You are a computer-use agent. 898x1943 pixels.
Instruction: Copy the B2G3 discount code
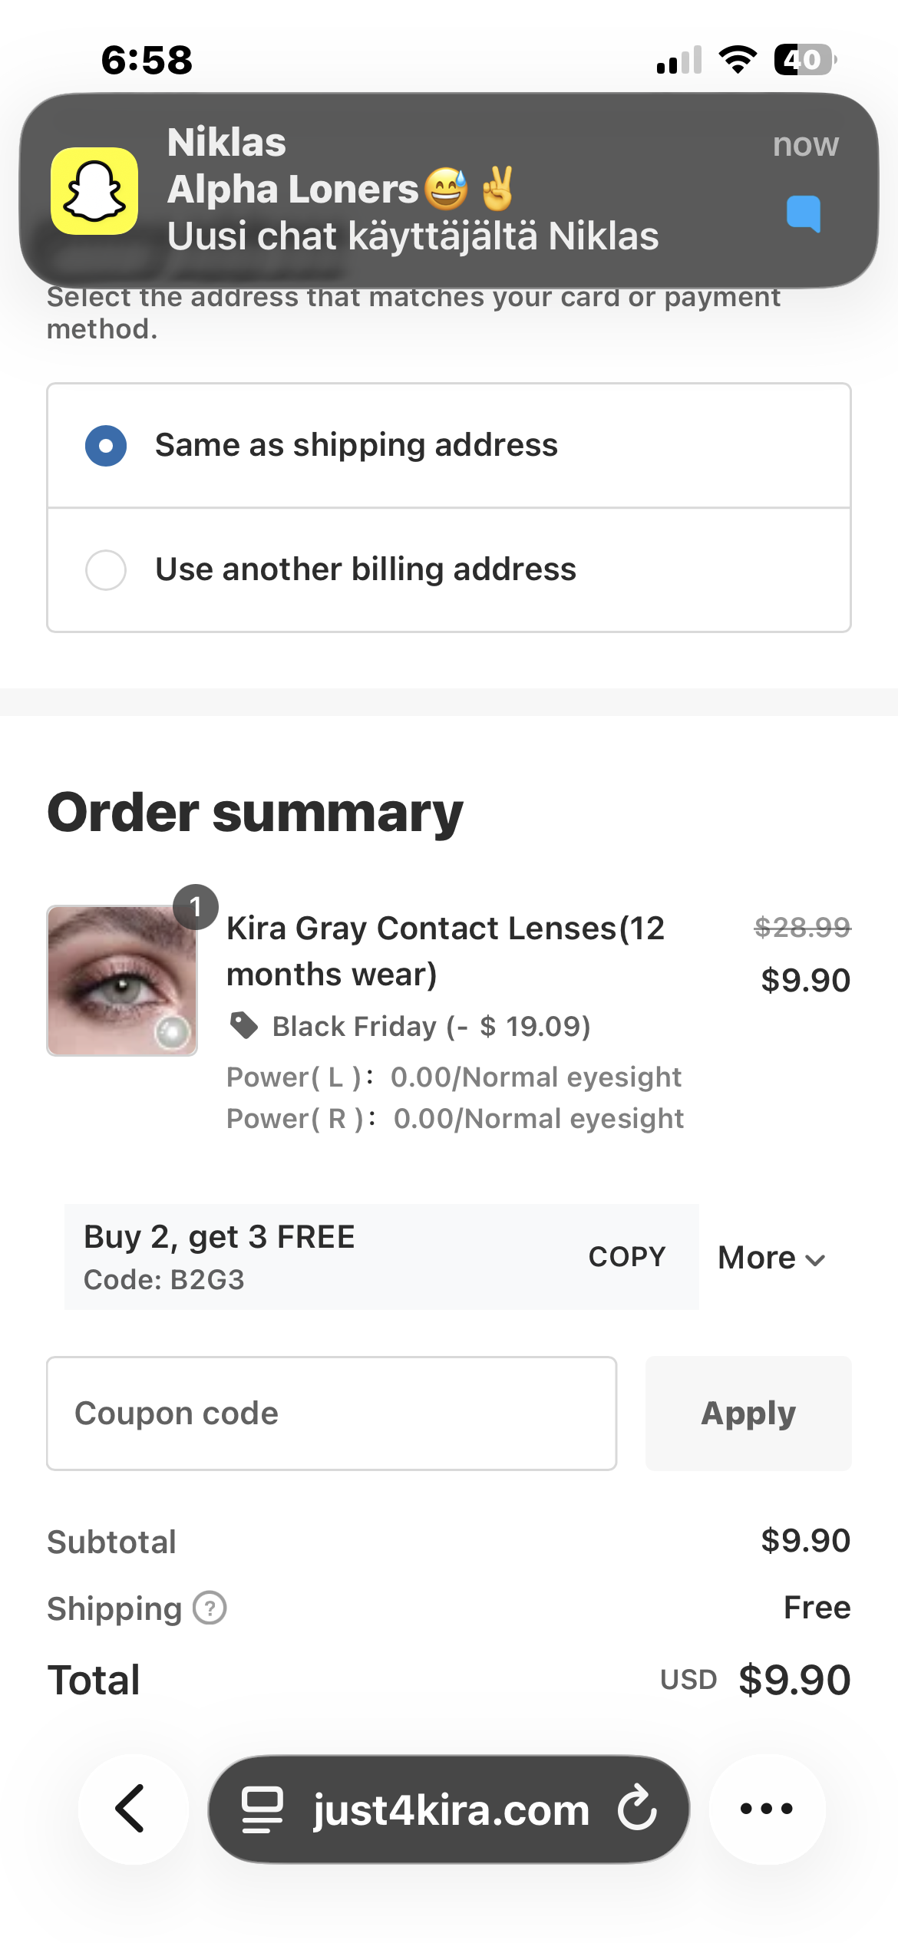(x=626, y=1257)
